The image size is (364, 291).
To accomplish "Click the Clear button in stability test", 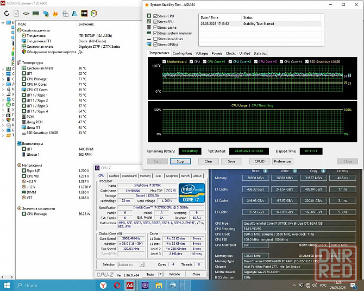I will [209, 161].
